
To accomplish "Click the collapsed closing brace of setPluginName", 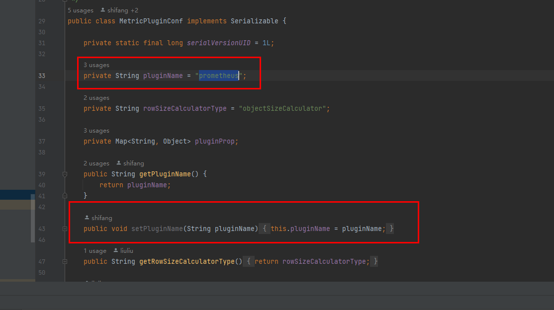I will tap(390, 229).
